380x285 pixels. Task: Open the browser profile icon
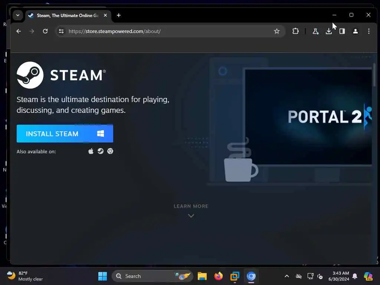(x=356, y=31)
